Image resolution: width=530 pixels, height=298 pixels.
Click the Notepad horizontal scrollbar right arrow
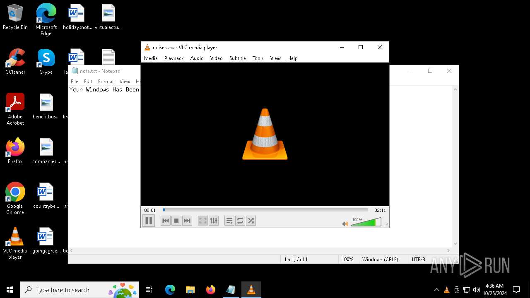(x=448, y=251)
